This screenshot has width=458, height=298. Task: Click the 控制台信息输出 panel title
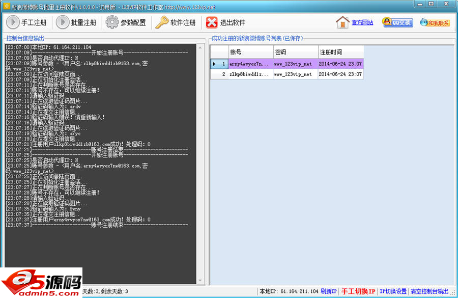(x=25, y=38)
